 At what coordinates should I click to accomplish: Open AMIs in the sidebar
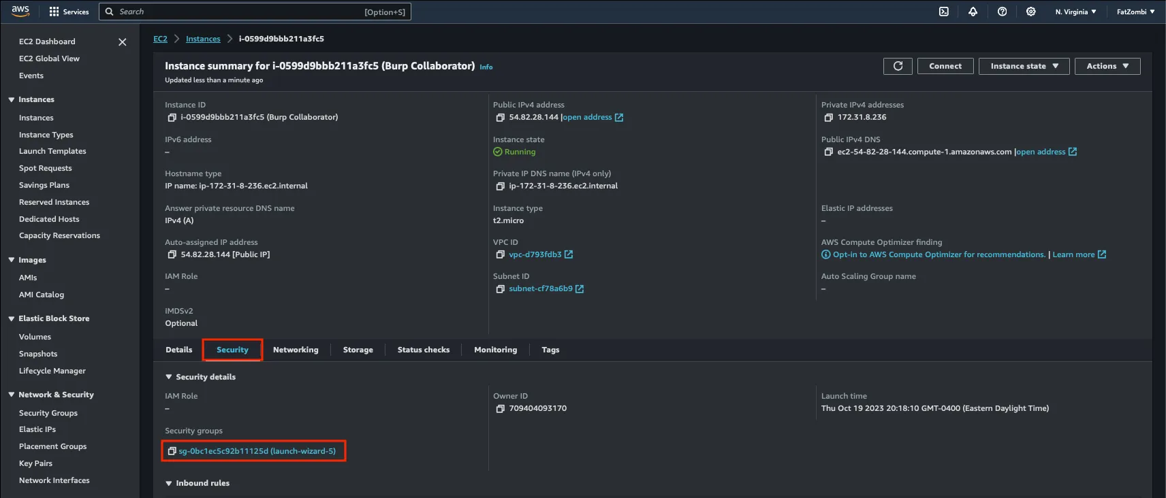[x=28, y=278]
